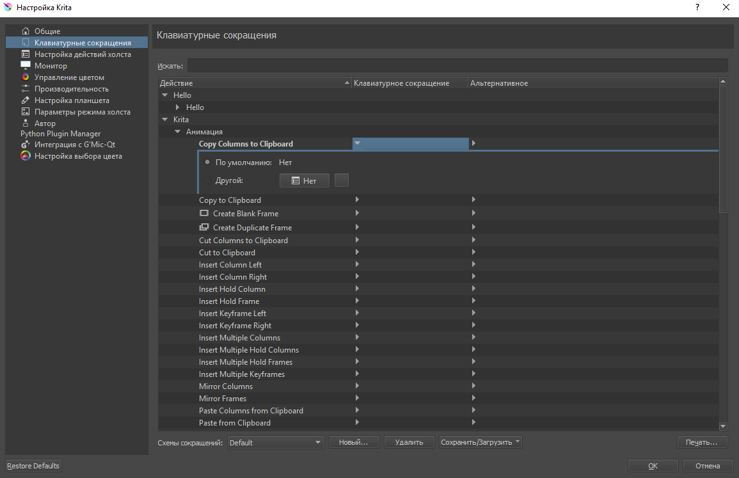Expand the nested Hello tree item
The image size is (739, 478).
(x=177, y=108)
